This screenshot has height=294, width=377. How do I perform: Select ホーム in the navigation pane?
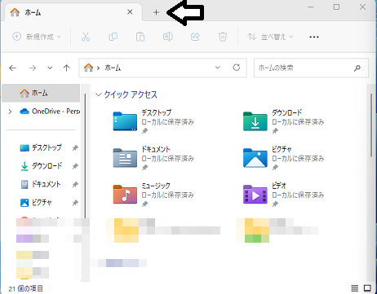pos(41,93)
